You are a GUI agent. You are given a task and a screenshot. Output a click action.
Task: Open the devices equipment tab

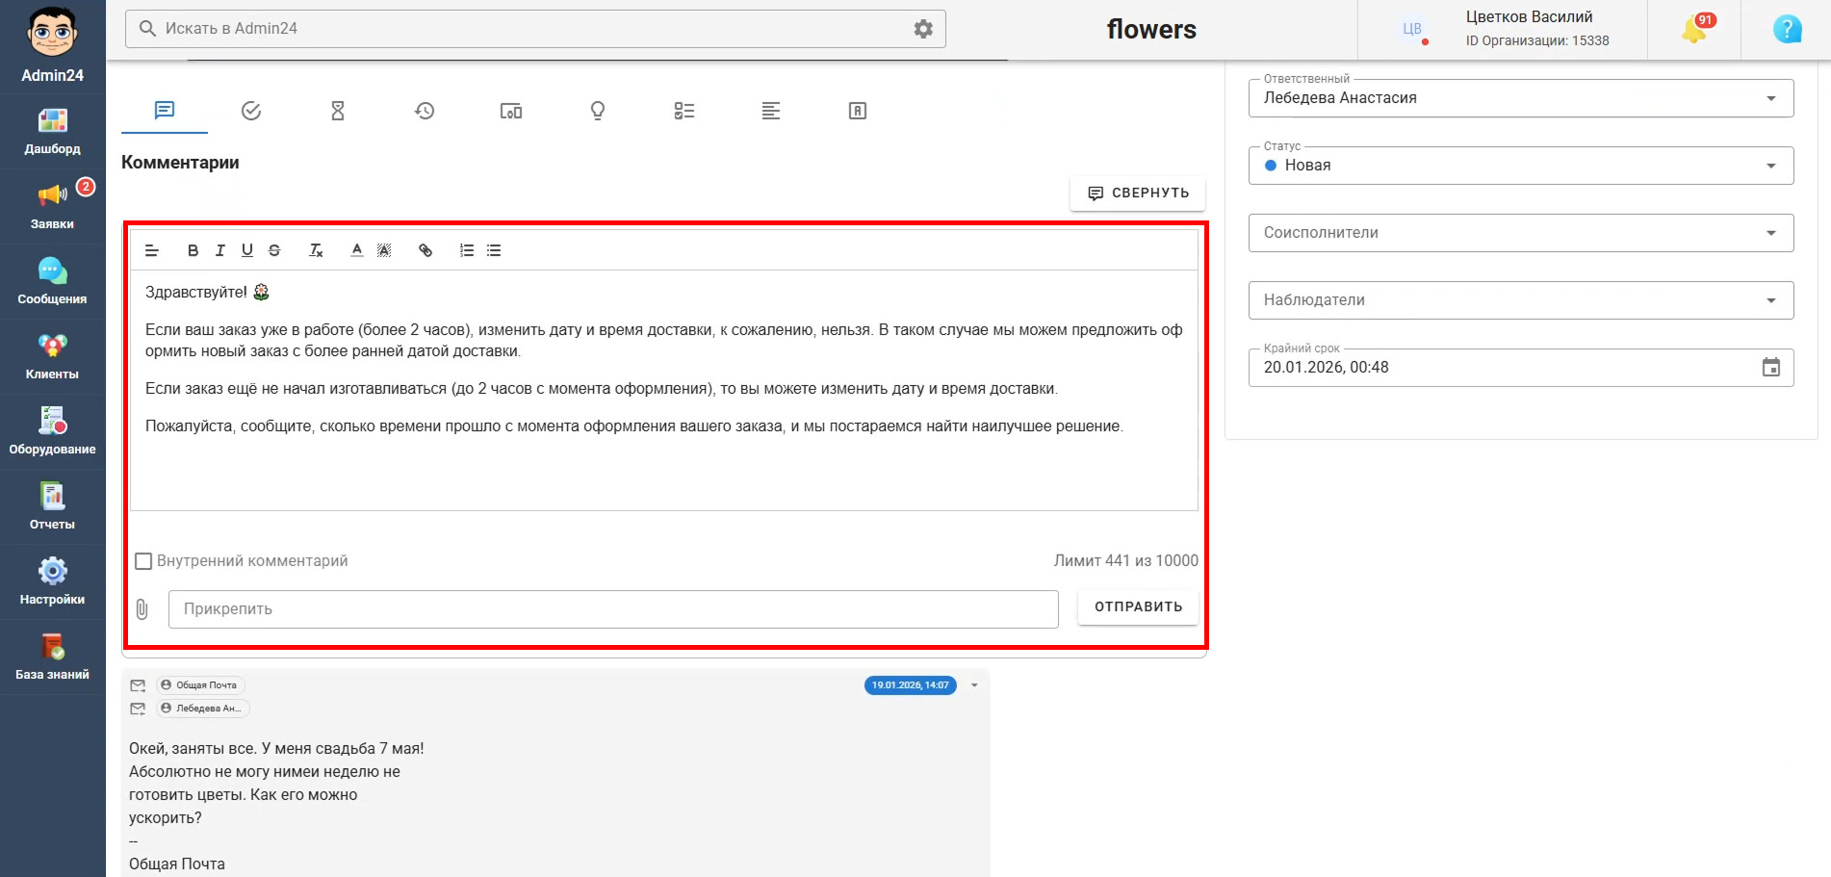tap(511, 111)
